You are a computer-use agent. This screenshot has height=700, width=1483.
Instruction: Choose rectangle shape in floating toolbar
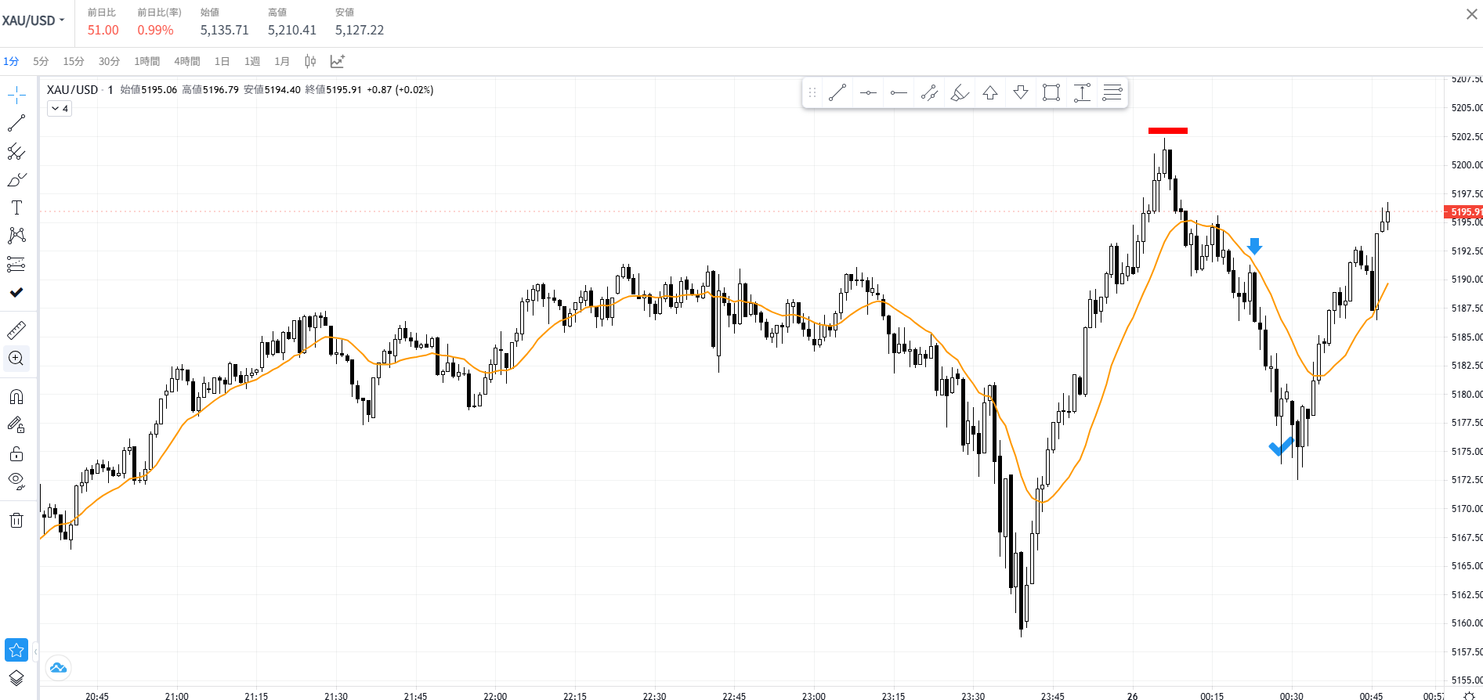(x=1051, y=93)
